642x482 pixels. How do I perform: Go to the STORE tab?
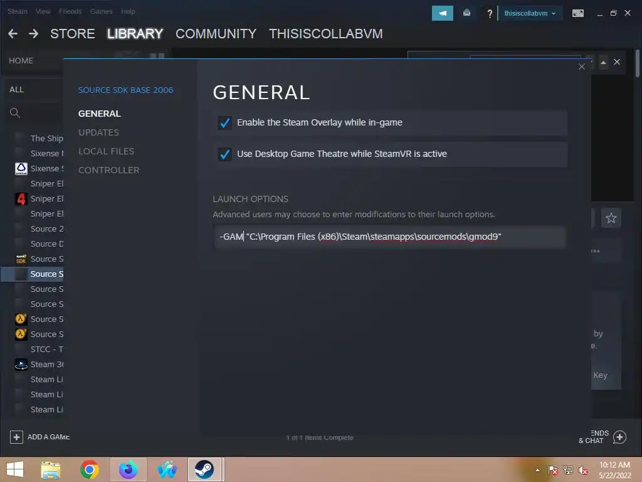coord(73,34)
